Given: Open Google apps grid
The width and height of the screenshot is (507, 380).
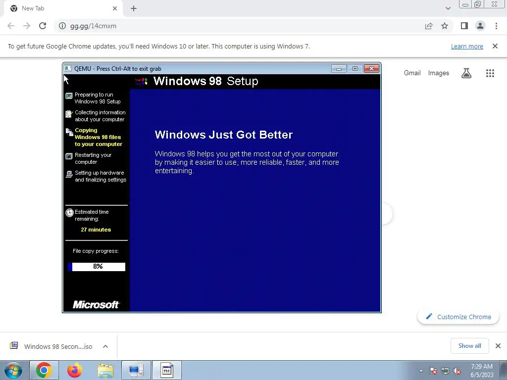Looking at the screenshot, I should click(490, 73).
